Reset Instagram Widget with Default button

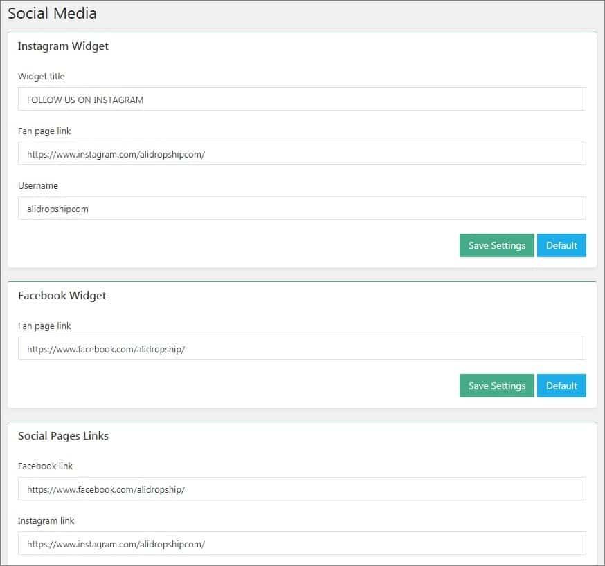pyautogui.click(x=561, y=245)
